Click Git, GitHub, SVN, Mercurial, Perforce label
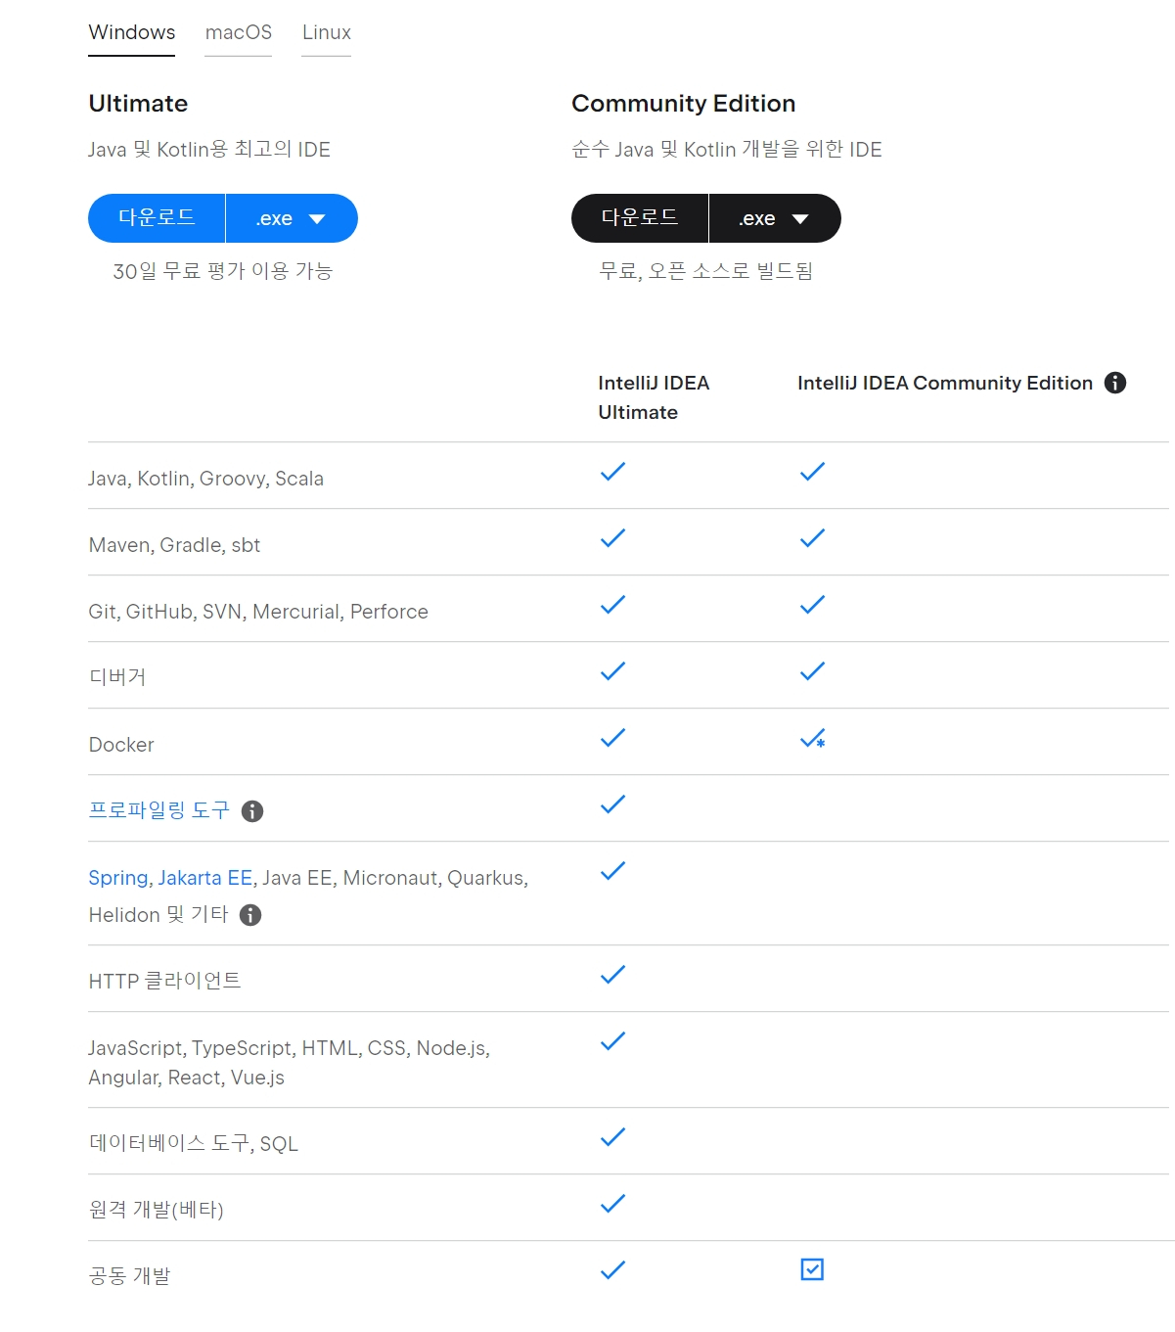 (x=258, y=612)
